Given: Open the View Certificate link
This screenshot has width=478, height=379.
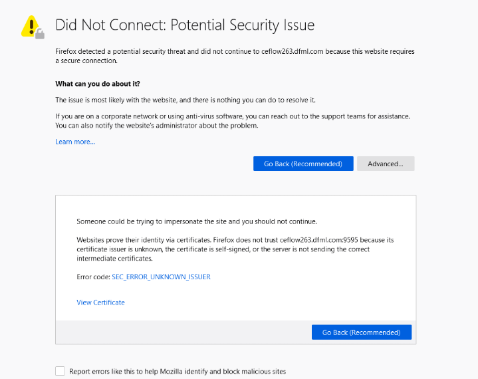Looking at the screenshot, I should click(100, 303).
